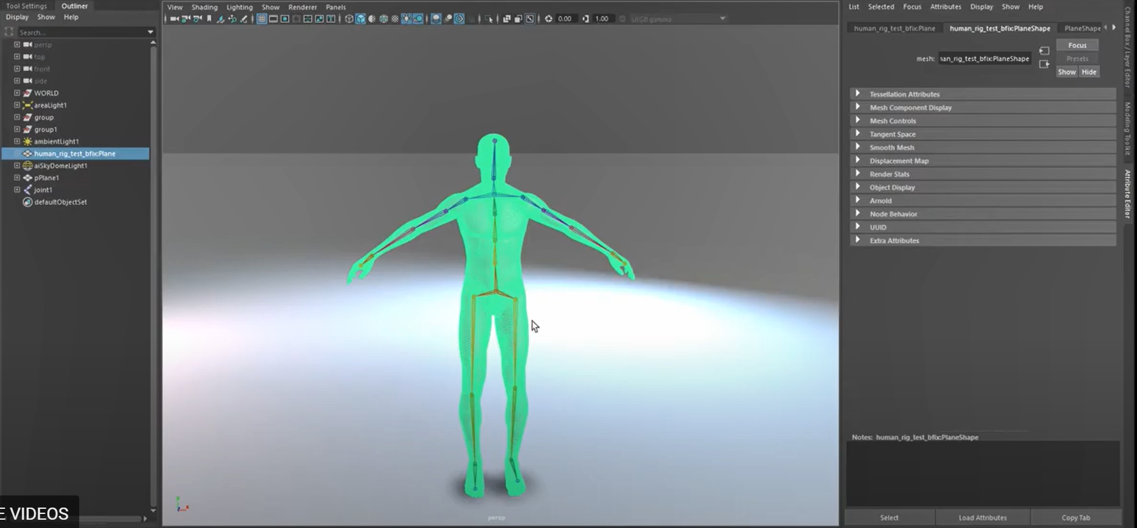Click the joint1 bone icon in Outliner
This screenshot has height=528, width=1137.
(x=27, y=190)
